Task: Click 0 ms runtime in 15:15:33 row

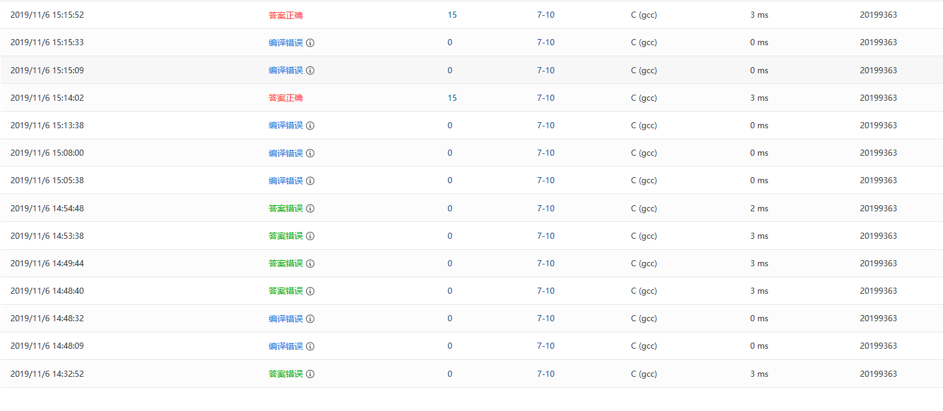Action: pos(759,43)
